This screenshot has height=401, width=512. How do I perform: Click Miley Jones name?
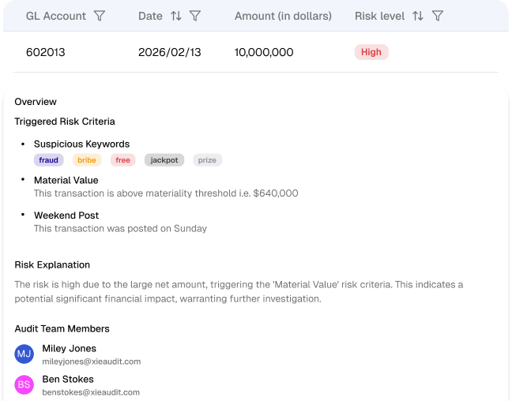(70, 348)
